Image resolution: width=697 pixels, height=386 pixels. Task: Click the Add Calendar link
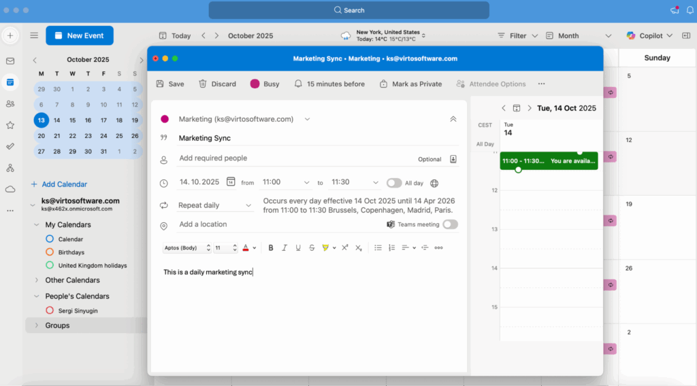tap(59, 184)
